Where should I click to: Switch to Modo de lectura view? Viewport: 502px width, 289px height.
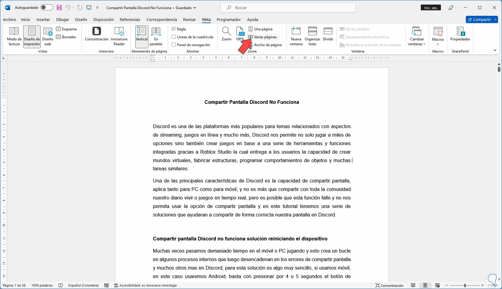click(14, 36)
